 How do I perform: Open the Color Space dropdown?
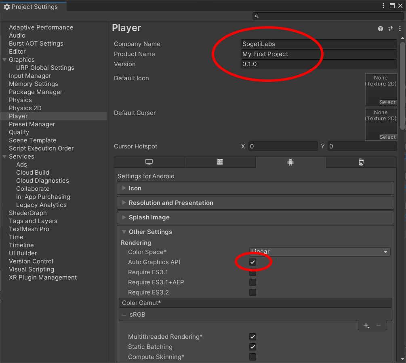[x=320, y=252]
